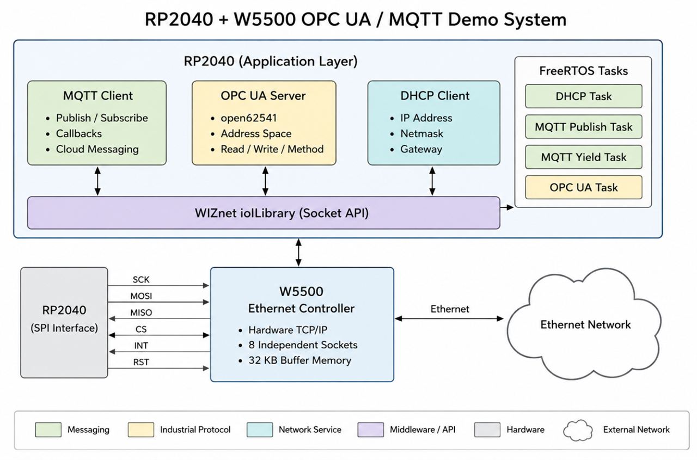Click the "32 KB Buffer Memory" bullet

point(299,360)
